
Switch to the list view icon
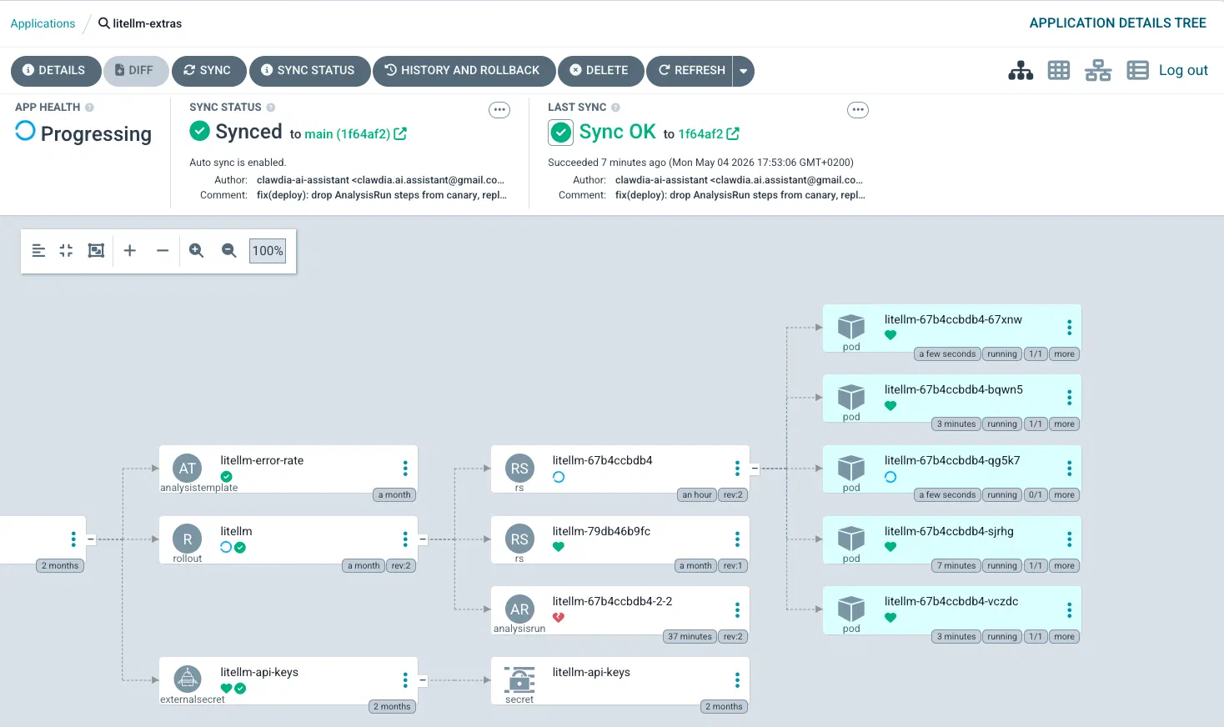point(1137,71)
